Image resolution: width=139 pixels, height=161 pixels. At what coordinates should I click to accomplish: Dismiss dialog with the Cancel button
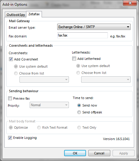click(x=99, y=153)
